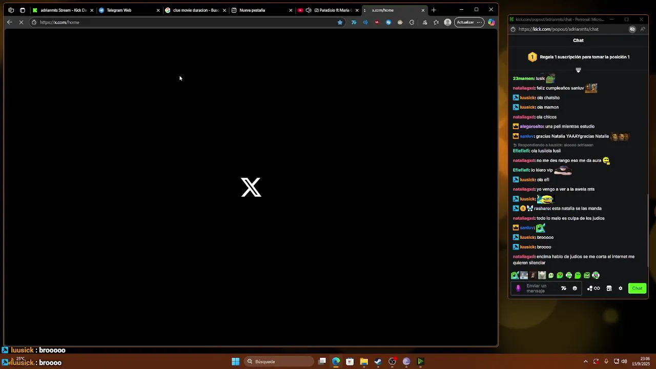Open chat settings gear
The height and width of the screenshot is (369, 656).
tap(620, 289)
